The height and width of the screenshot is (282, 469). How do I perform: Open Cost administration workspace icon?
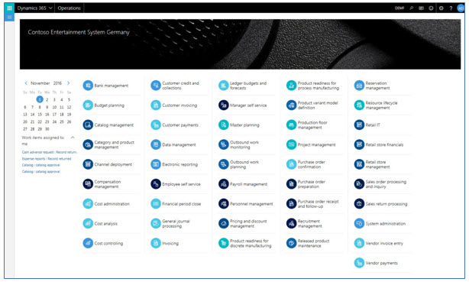(x=88, y=204)
